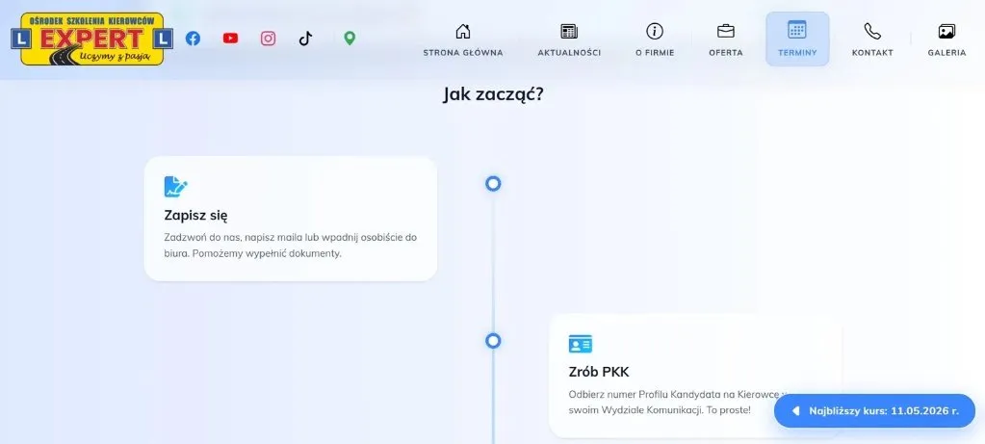Select the Terminy calendar tab
985x444 pixels.
797,39
